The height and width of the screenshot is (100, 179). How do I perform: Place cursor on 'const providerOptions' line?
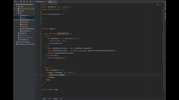click(x=53, y=14)
